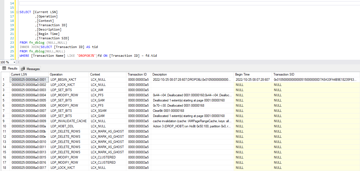
Task: Click the Messages tab document icon
Action: (23, 69)
